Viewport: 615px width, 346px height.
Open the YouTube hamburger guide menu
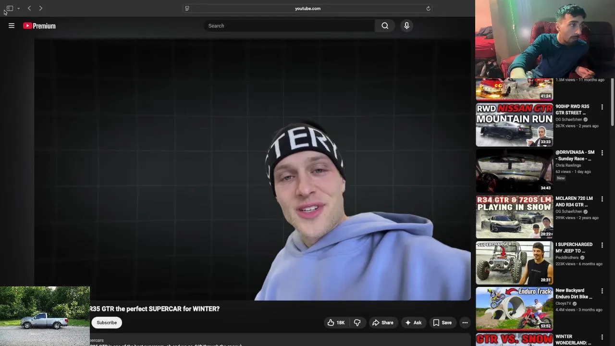(12, 26)
